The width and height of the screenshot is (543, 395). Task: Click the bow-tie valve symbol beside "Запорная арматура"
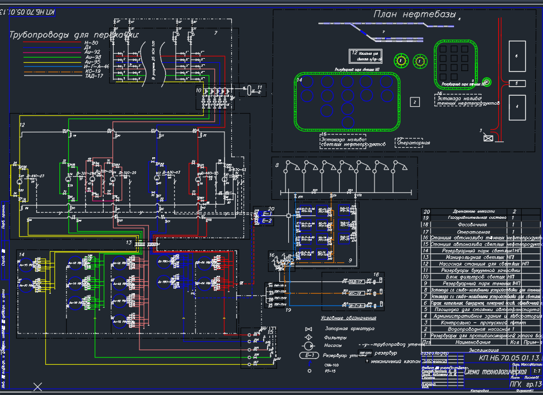coord(308,329)
